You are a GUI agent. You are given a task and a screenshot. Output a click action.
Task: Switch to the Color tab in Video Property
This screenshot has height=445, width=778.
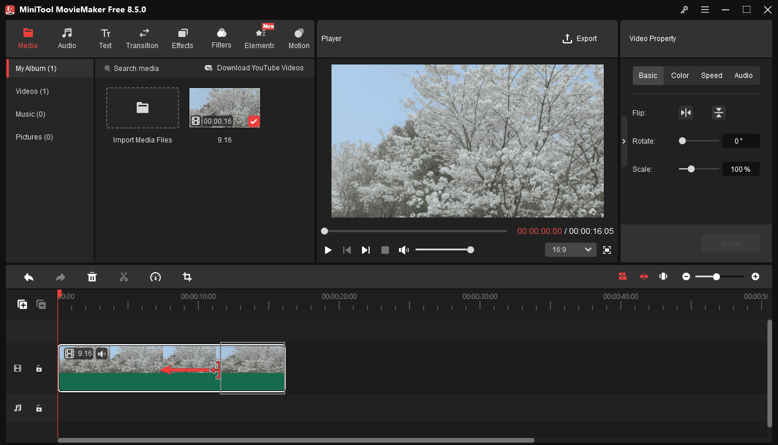tap(679, 75)
